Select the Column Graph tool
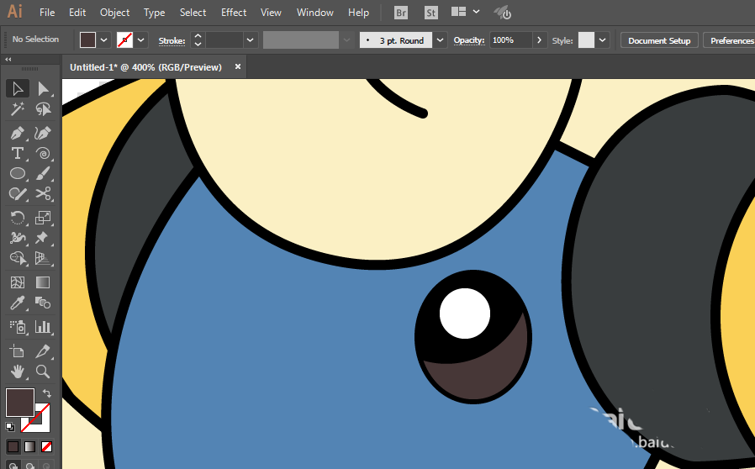 (x=43, y=327)
